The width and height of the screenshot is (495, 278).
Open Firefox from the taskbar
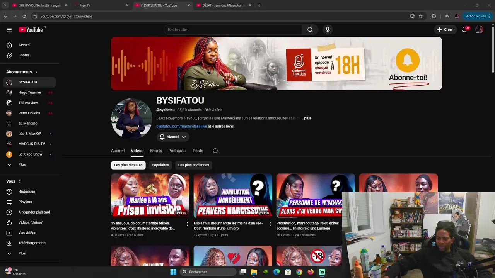click(x=311, y=272)
